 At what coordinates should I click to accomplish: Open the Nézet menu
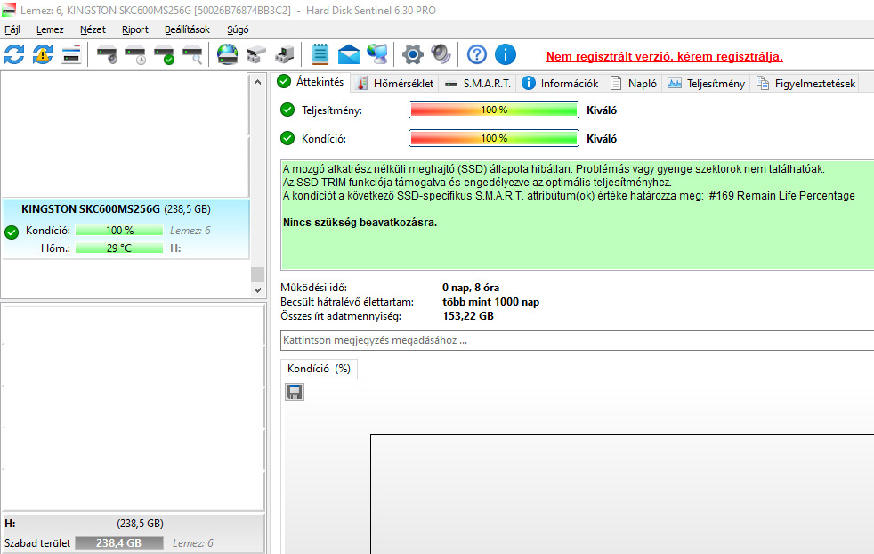click(93, 29)
